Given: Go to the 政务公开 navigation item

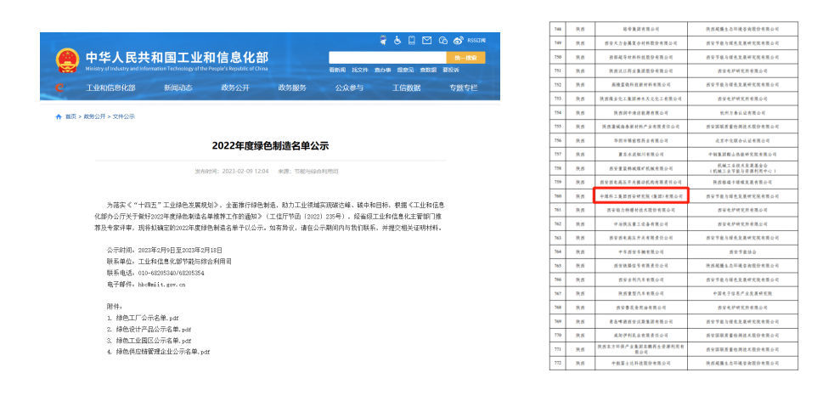Looking at the screenshot, I should [x=235, y=88].
